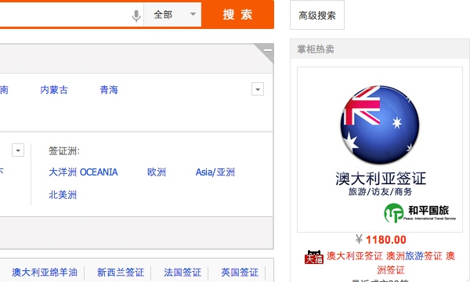Viewport: 470px width, 282px height.
Task: Select the 青海 region link
Action: click(x=109, y=89)
